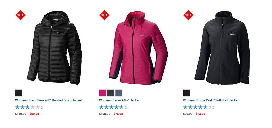The image size is (272, 128).
Task: Click the three-star rating of Flash Forward jacket
Action: click(27, 107)
